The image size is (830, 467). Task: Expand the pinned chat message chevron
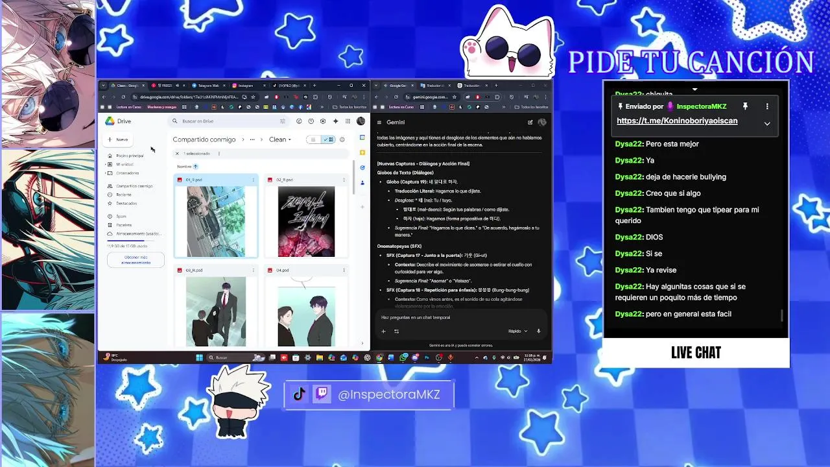pyautogui.click(x=767, y=123)
